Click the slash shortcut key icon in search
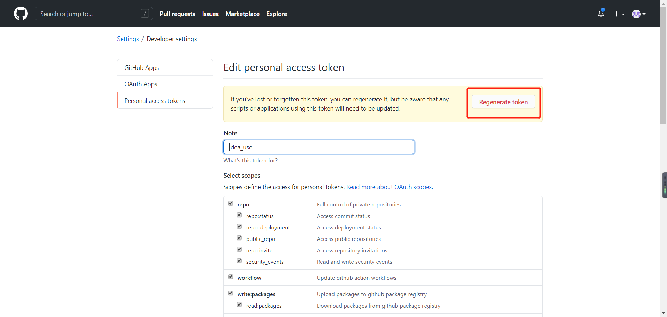Screen dimensions: 667x317 tap(145, 14)
